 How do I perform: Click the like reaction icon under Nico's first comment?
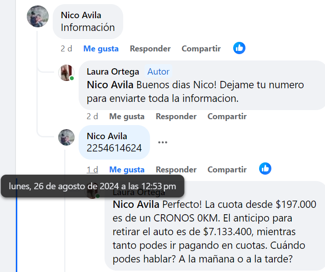tap(239, 48)
